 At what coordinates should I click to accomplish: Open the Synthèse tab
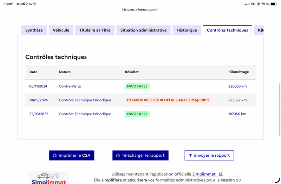(34, 30)
